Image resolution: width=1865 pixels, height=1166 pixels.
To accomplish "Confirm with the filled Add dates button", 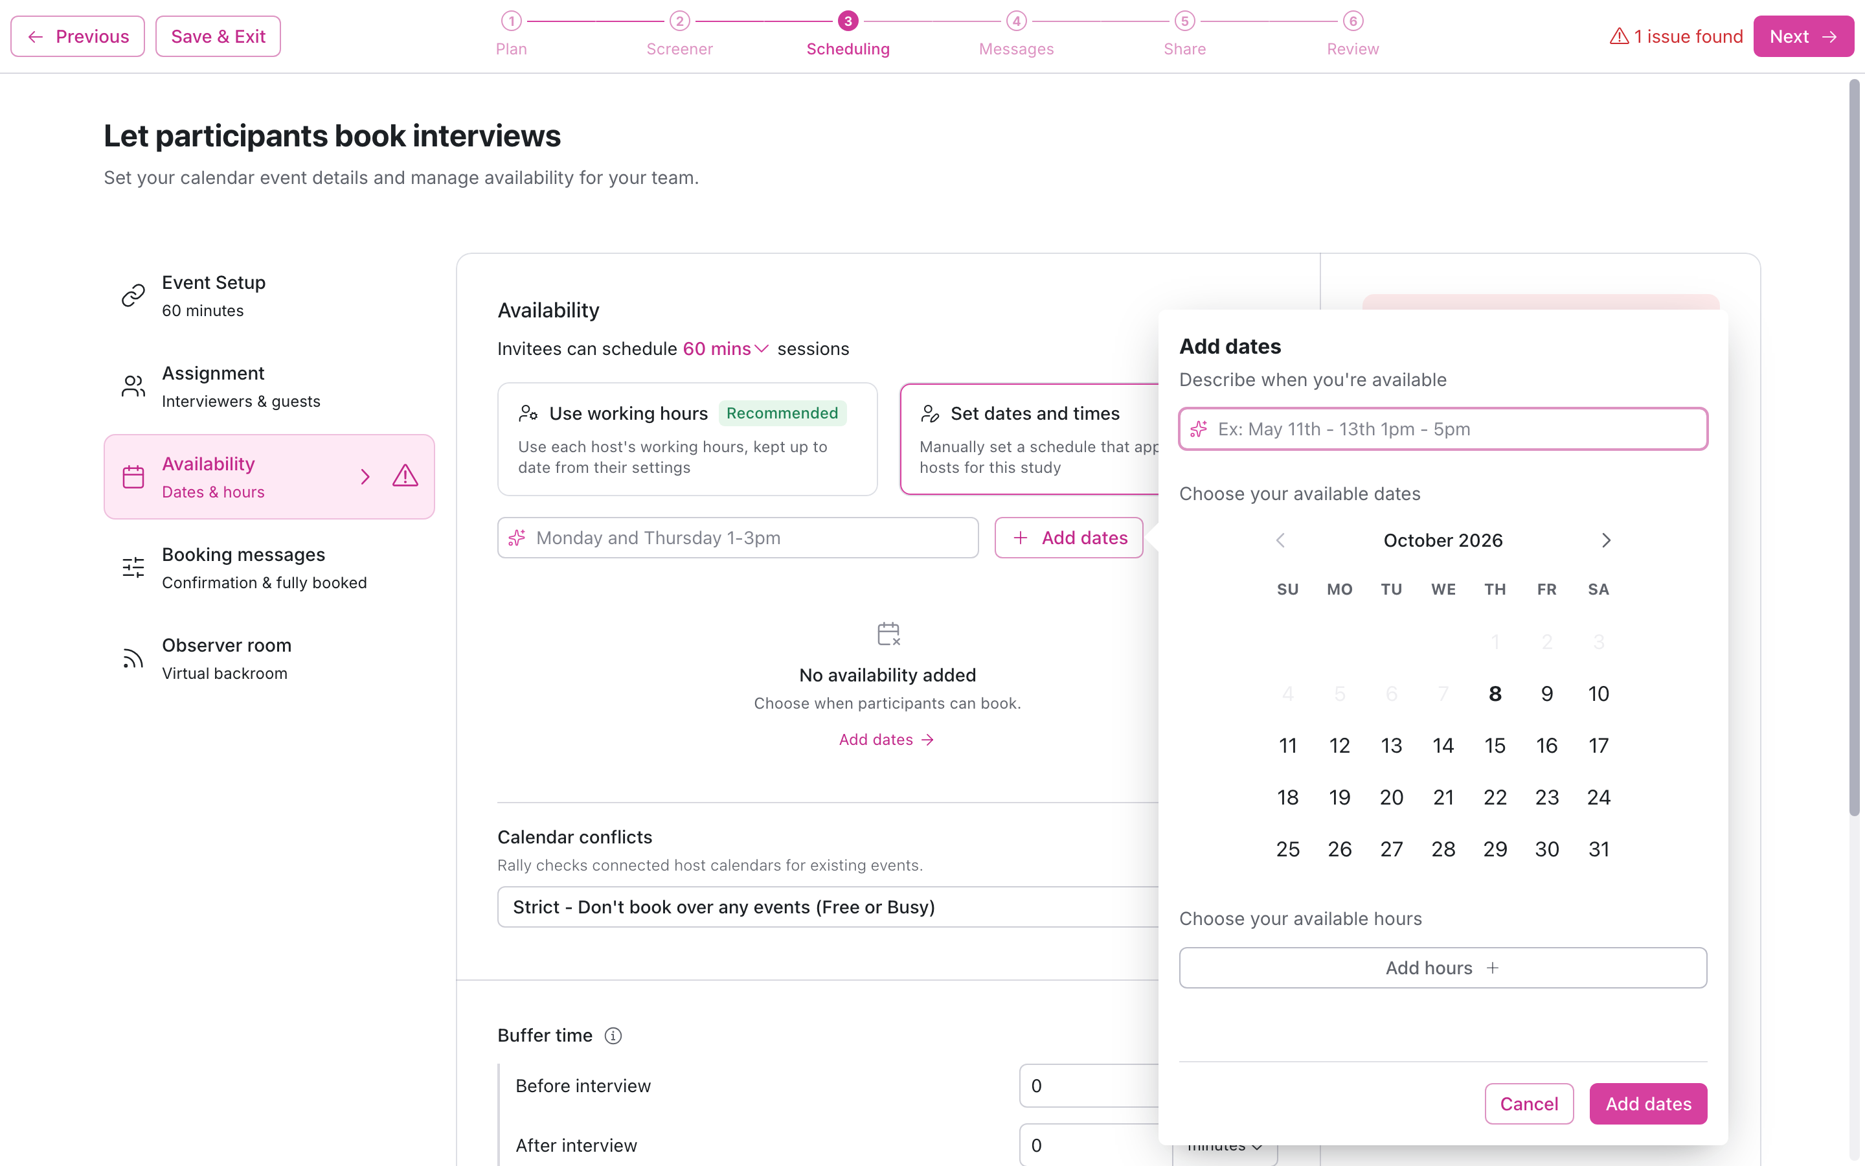I will point(1649,1104).
